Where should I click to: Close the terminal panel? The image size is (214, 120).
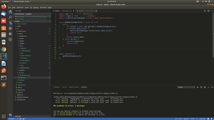[212, 87]
